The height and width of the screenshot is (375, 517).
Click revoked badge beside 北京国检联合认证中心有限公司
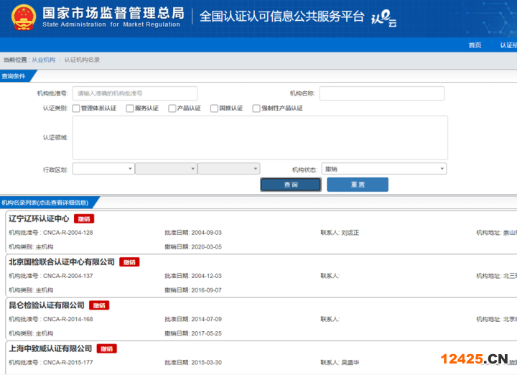tap(129, 262)
